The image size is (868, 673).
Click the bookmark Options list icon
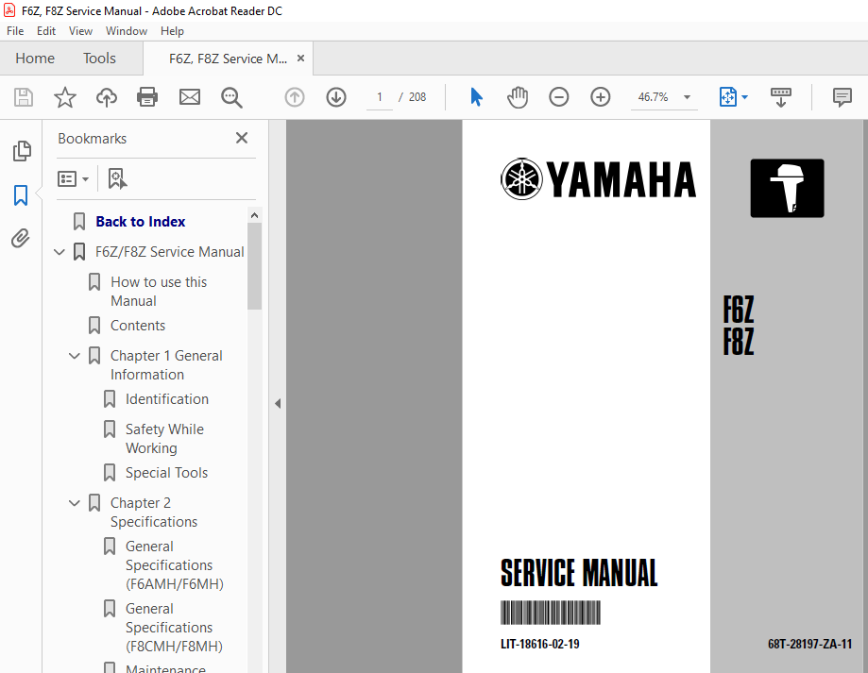coord(68,178)
